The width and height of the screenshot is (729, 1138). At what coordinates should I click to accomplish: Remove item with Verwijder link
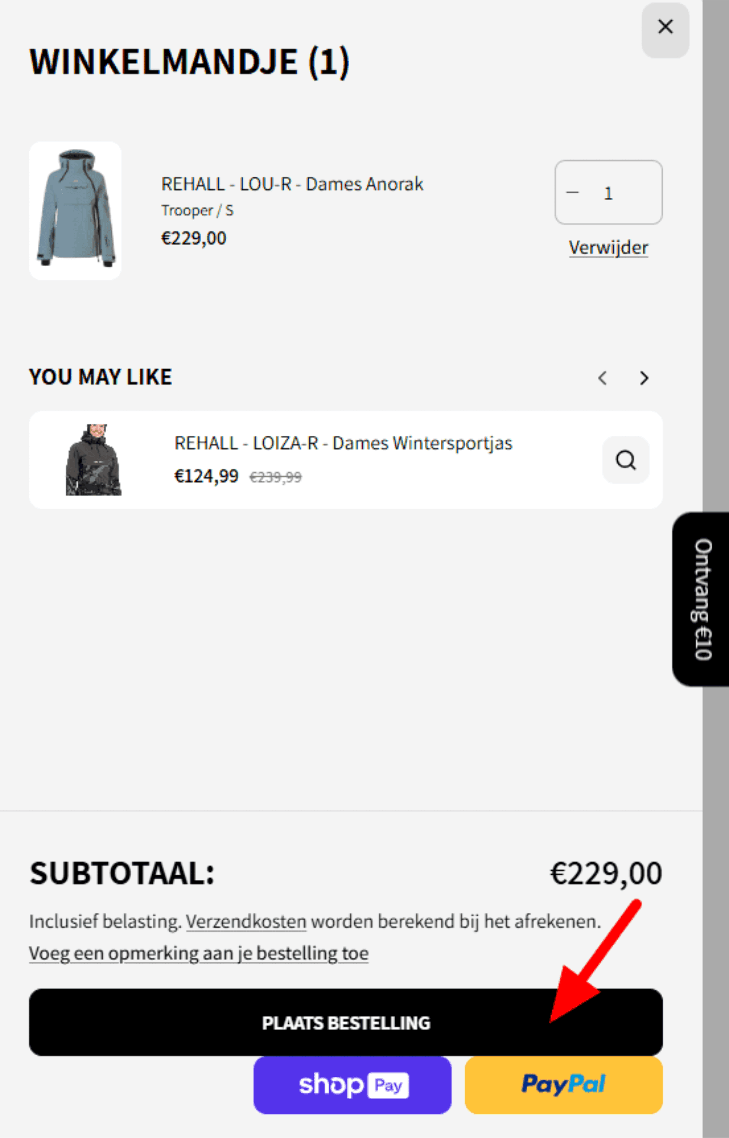tap(608, 248)
